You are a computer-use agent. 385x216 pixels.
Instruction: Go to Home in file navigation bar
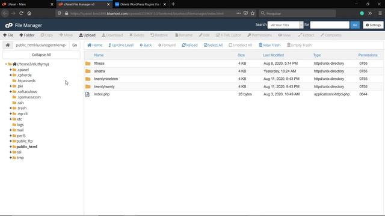[95, 45]
